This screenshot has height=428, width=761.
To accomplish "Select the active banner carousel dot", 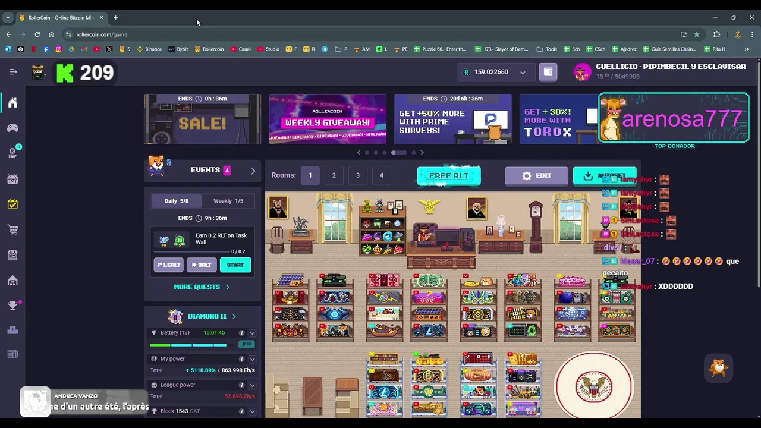I will [399, 153].
